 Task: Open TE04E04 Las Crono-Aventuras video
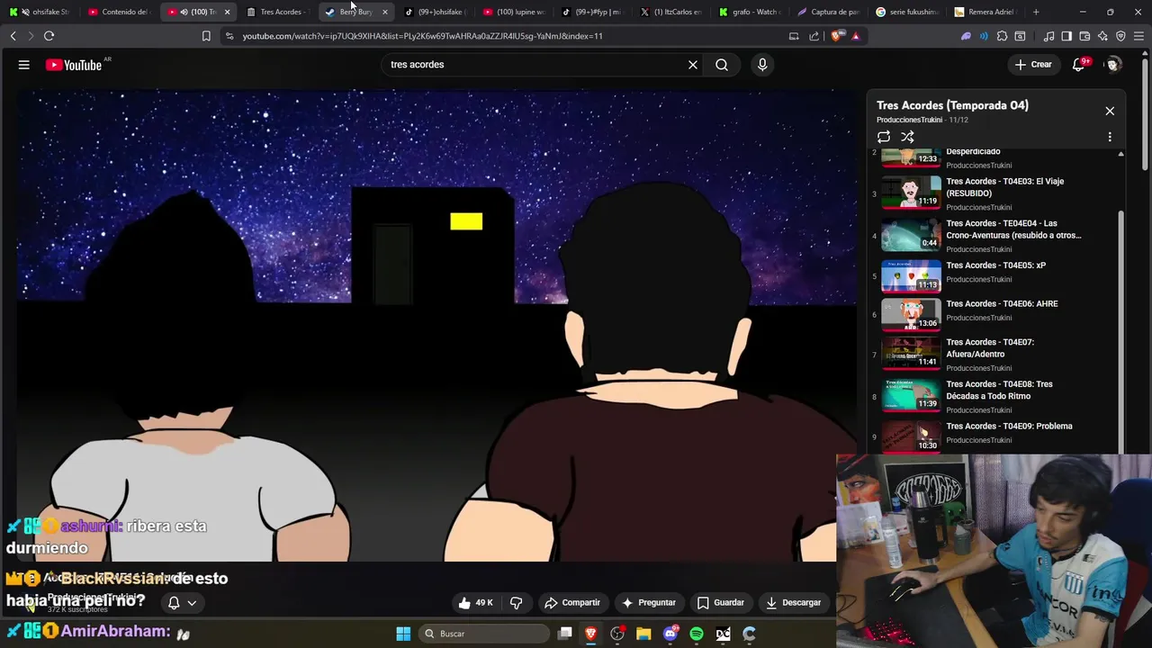click(x=1013, y=229)
